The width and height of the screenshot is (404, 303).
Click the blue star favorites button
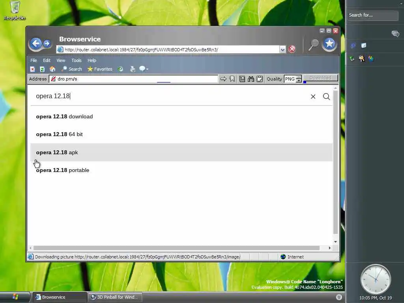pos(329,44)
